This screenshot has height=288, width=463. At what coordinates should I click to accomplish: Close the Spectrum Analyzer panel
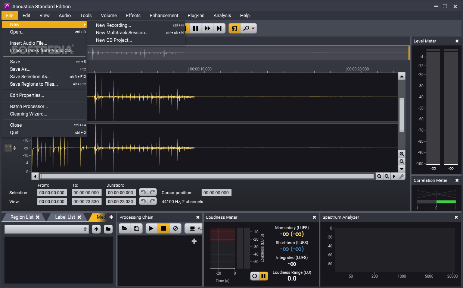click(456, 217)
